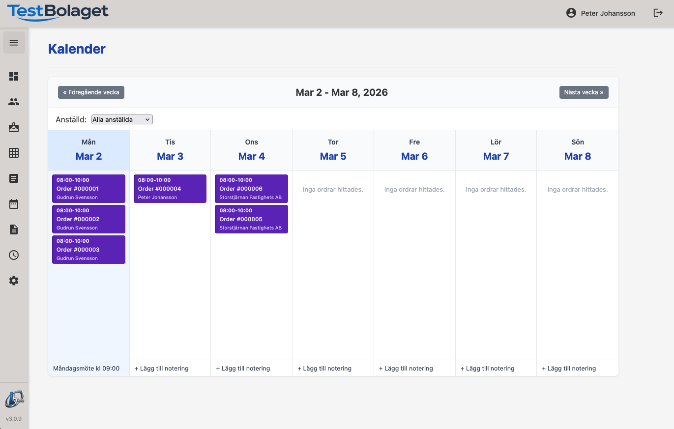Open the people/customers sidebar icon

click(x=14, y=102)
